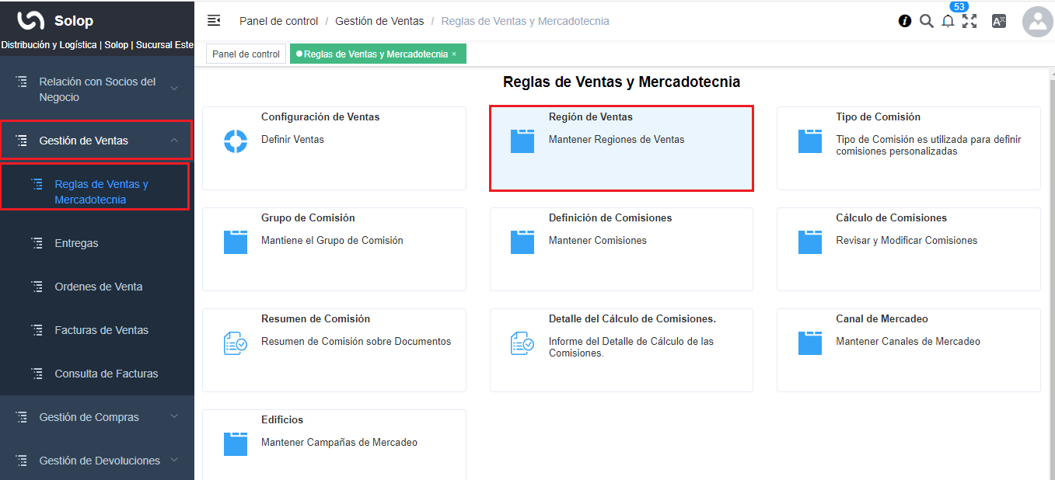The height and width of the screenshot is (480, 1055).
Task: Toggle fullscreen mode icon
Action: (969, 22)
